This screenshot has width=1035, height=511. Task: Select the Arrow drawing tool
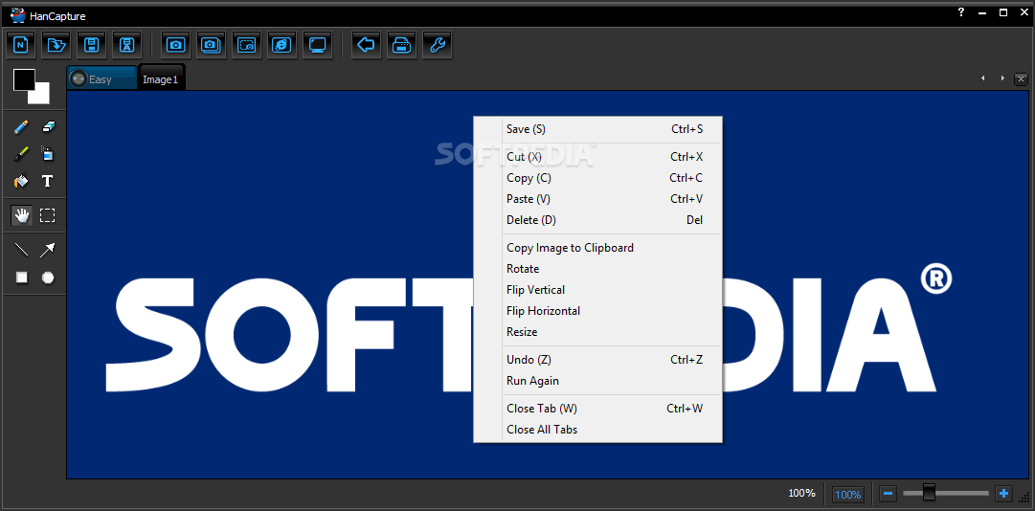48,250
